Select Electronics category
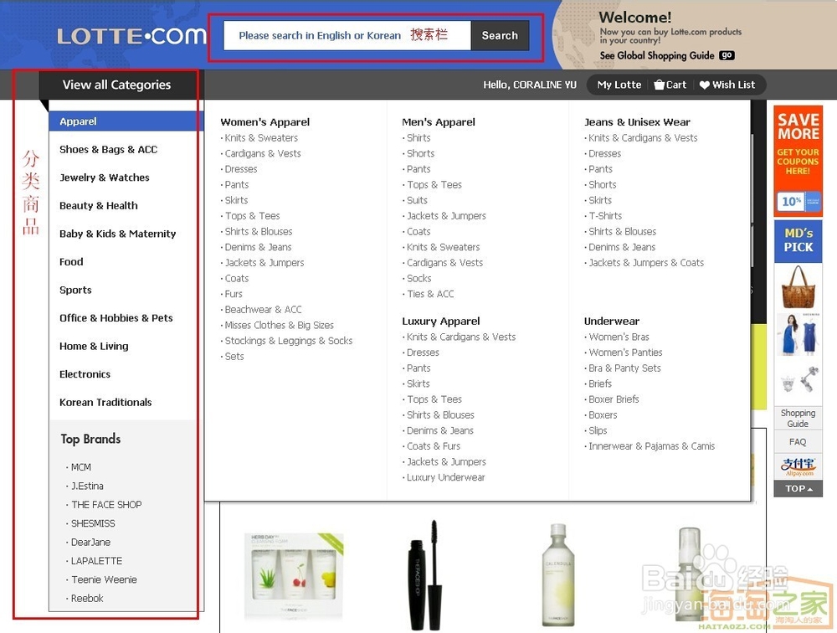837x633 pixels. [x=85, y=374]
